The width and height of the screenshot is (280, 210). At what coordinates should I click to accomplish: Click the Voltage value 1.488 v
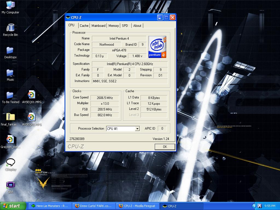(137, 56)
